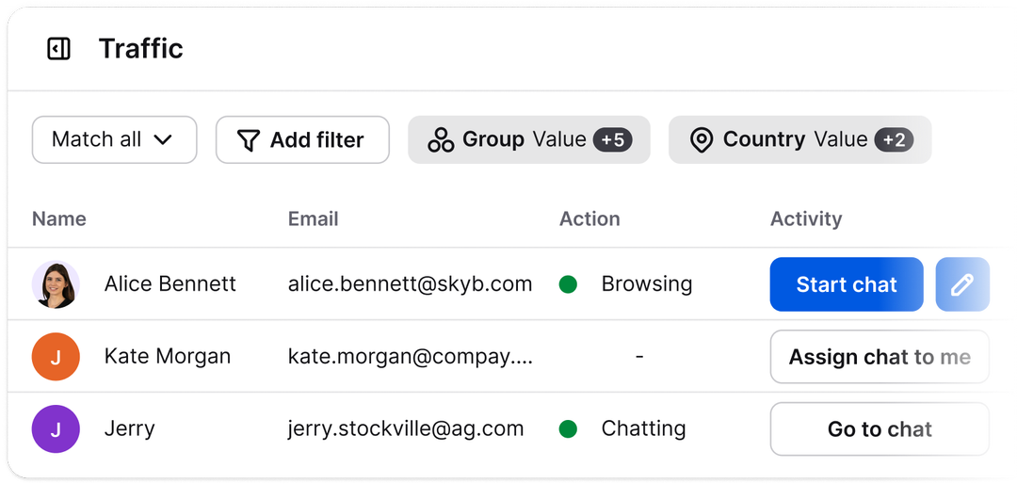Click Jerry's purple avatar
Viewport: 1017px width, 484px height.
pyautogui.click(x=56, y=429)
